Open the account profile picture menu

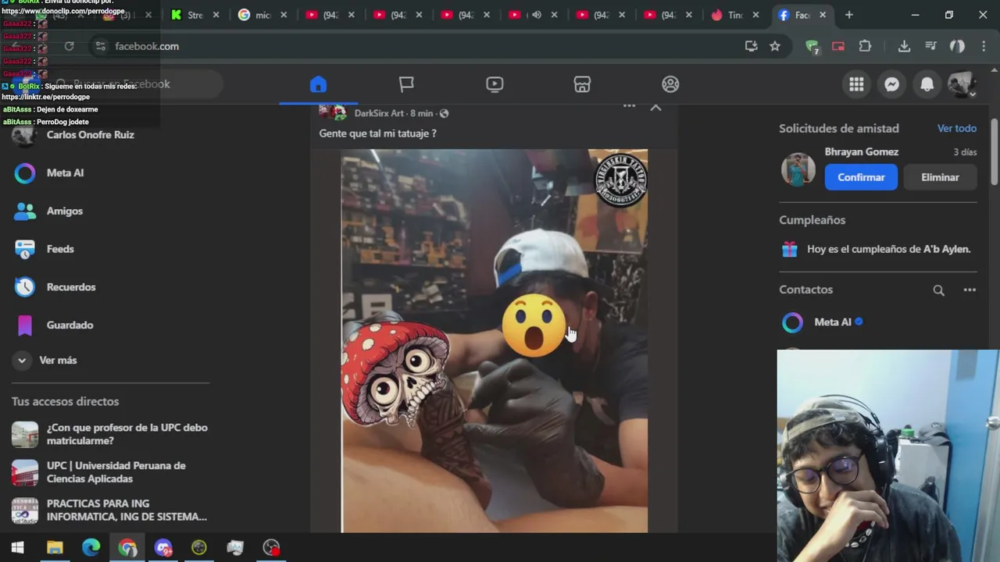click(x=962, y=84)
